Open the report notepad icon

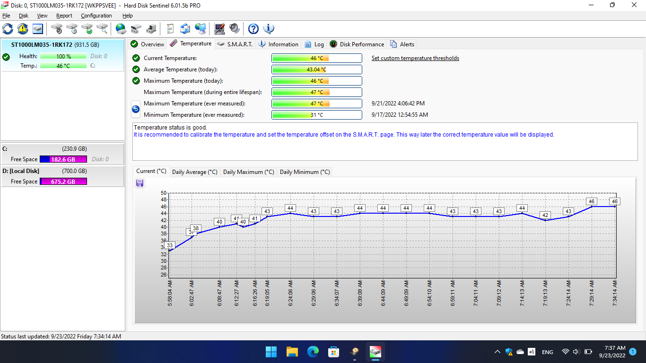pos(170,29)
